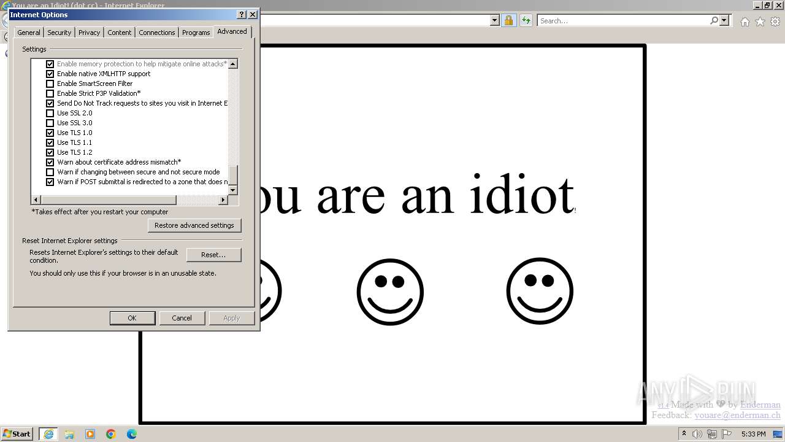Open File Explorer from the taskbar

pyautogui.click(x=69, y=434)
